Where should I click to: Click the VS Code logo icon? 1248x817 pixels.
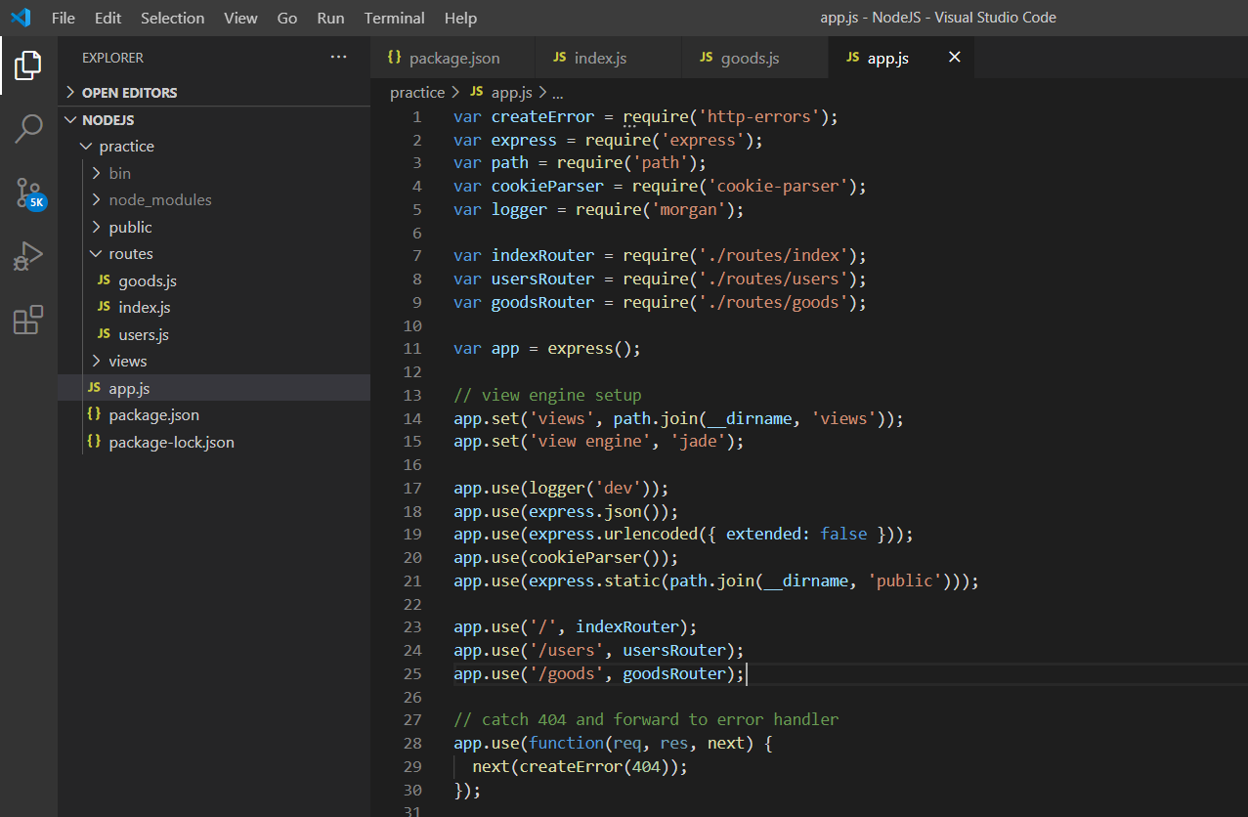pos(21,18)
